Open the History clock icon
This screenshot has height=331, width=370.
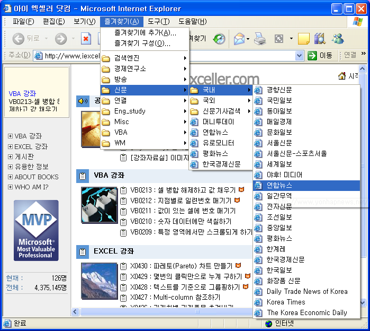(219, 39)
